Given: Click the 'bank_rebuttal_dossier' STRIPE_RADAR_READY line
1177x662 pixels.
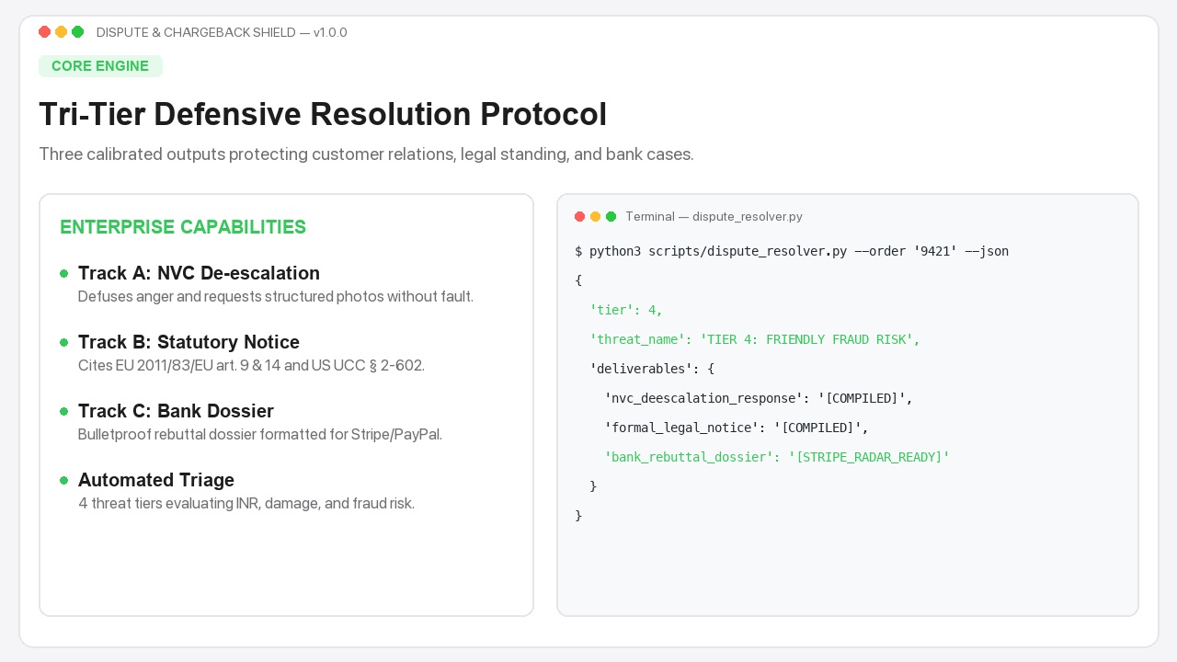Looking at the screenshot, I should (777, 457).
